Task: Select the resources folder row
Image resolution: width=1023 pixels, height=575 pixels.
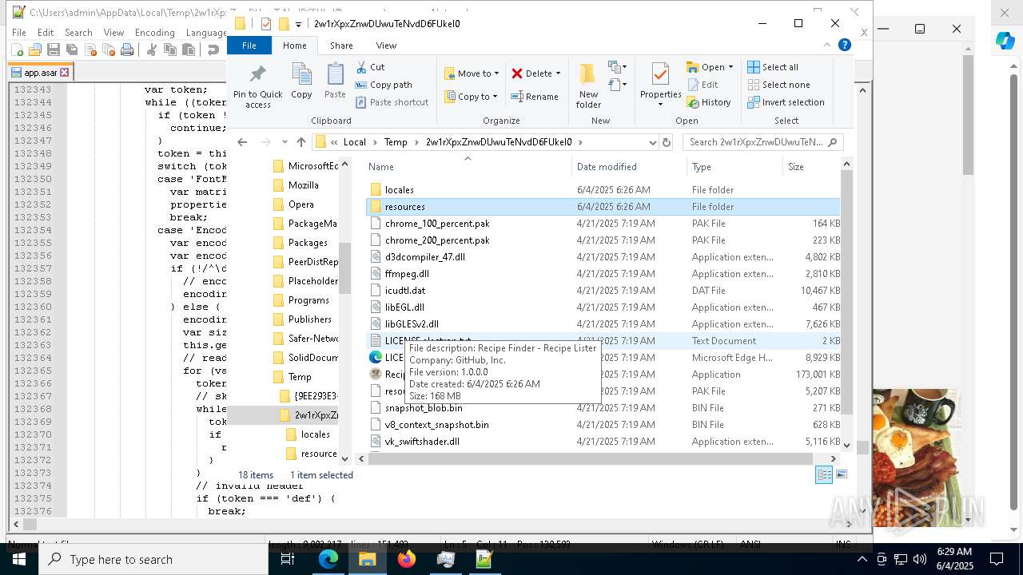Action: click(x=603, y=207)
